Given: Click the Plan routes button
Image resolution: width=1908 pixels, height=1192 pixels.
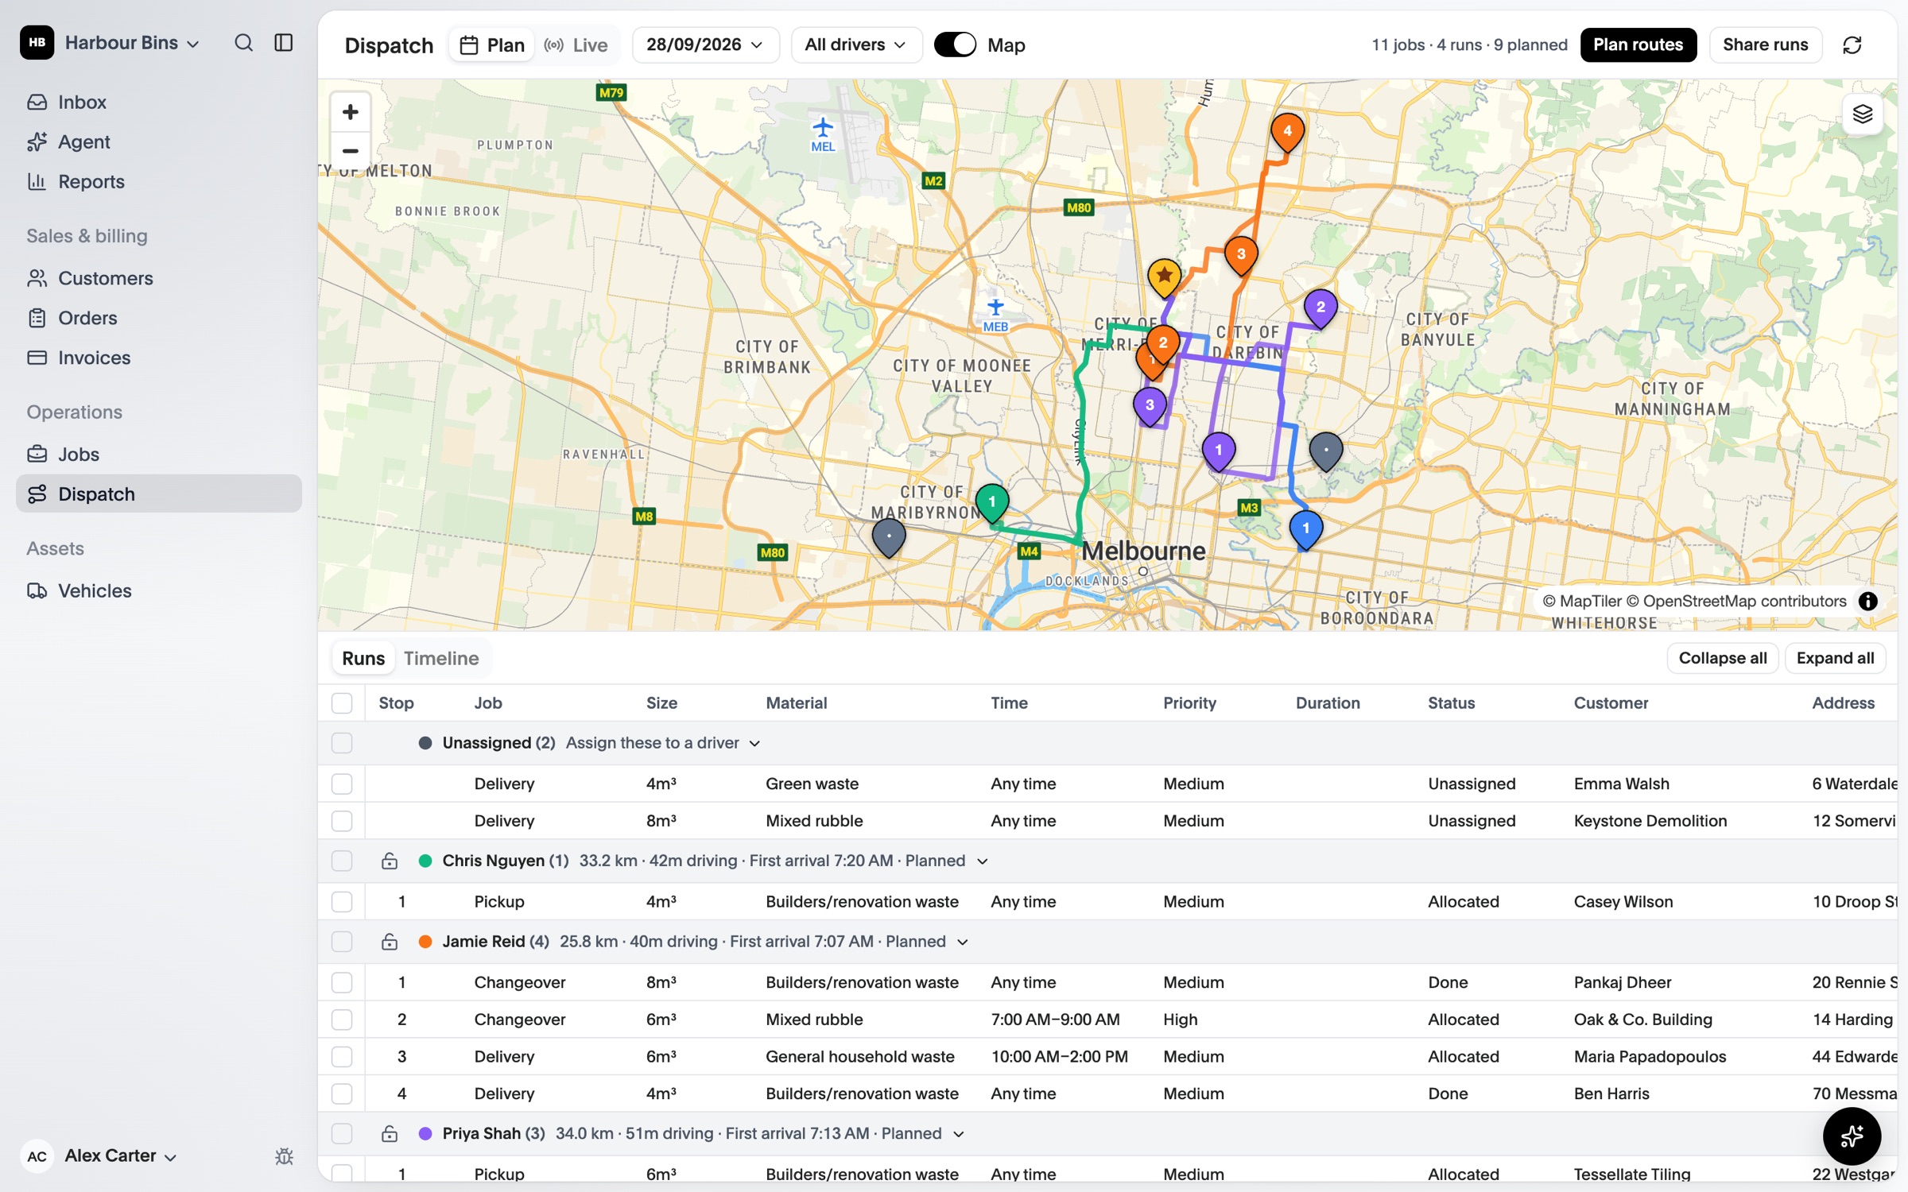Looking at the screenshot, I should pyautogui.click(x=1638, y=45).
